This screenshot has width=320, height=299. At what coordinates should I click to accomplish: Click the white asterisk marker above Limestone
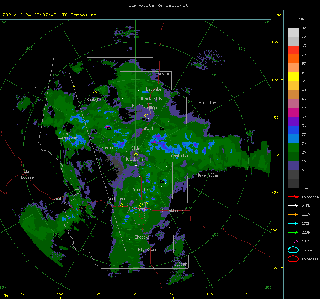click(67, 134)
